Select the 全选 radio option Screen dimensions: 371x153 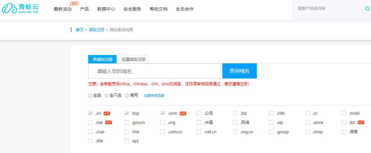coord(90,96)
